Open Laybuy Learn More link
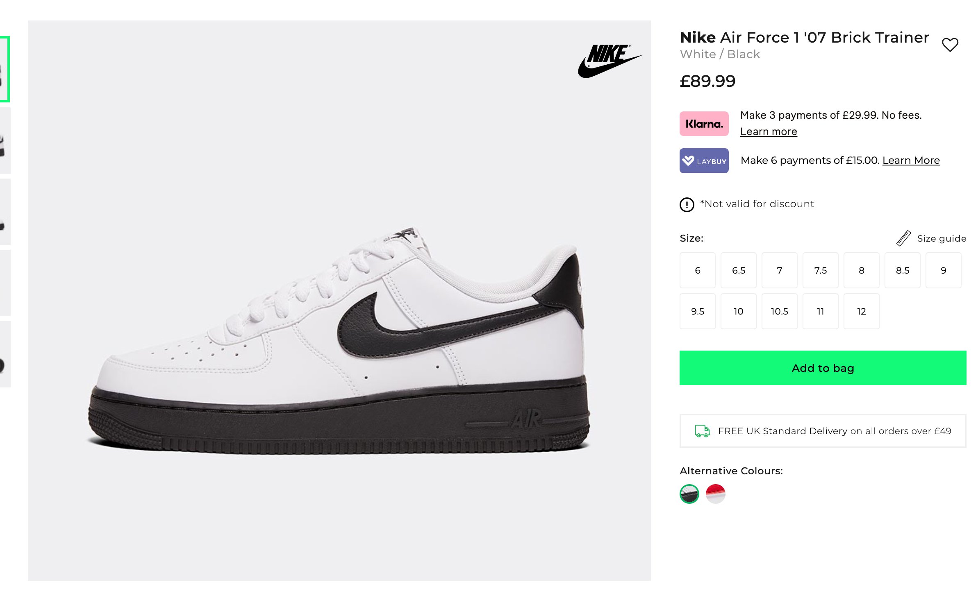Image resolution: width=978 pixels, height=598 pixels. [911, 160]
